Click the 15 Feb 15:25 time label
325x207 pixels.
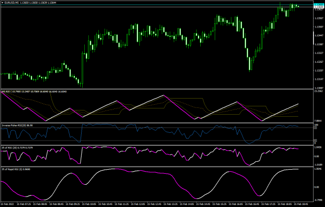pos(219,204)
